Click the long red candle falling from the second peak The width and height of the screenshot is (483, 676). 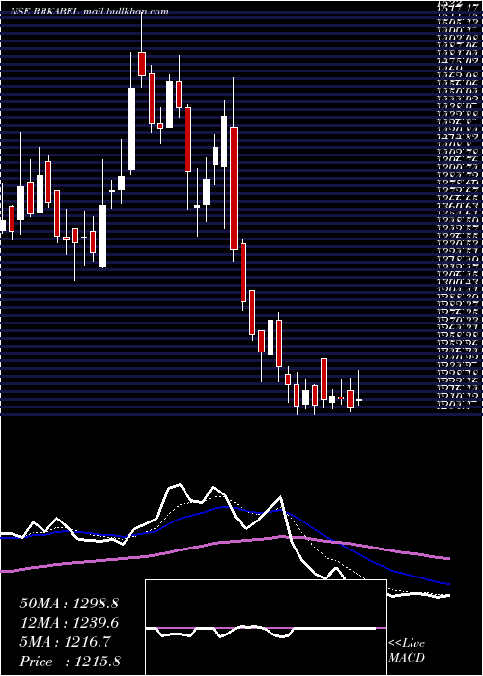[234, 188]
